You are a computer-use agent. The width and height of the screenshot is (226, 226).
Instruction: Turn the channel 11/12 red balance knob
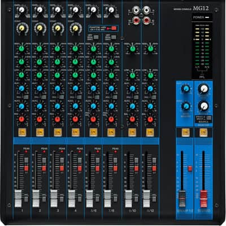pyautogui.click(x=150, y=119)
